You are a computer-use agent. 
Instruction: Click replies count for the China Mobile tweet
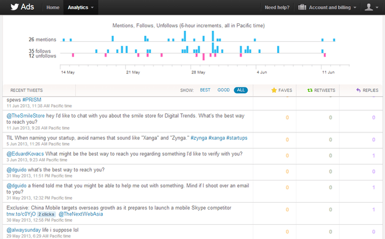click(x=373, y=209)
